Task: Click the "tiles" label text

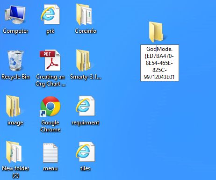Action: [85, 168]
